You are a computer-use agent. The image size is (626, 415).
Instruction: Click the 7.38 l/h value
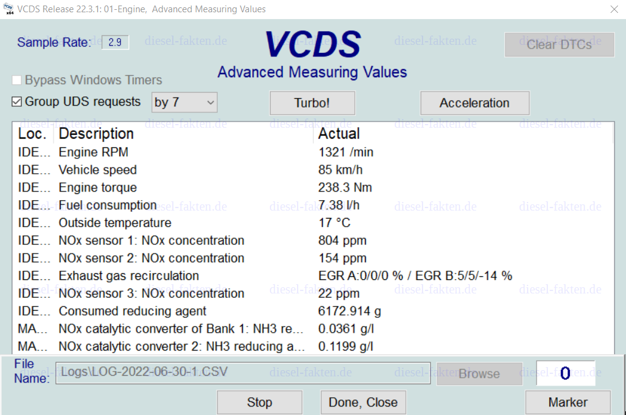[x=339, y=205]
